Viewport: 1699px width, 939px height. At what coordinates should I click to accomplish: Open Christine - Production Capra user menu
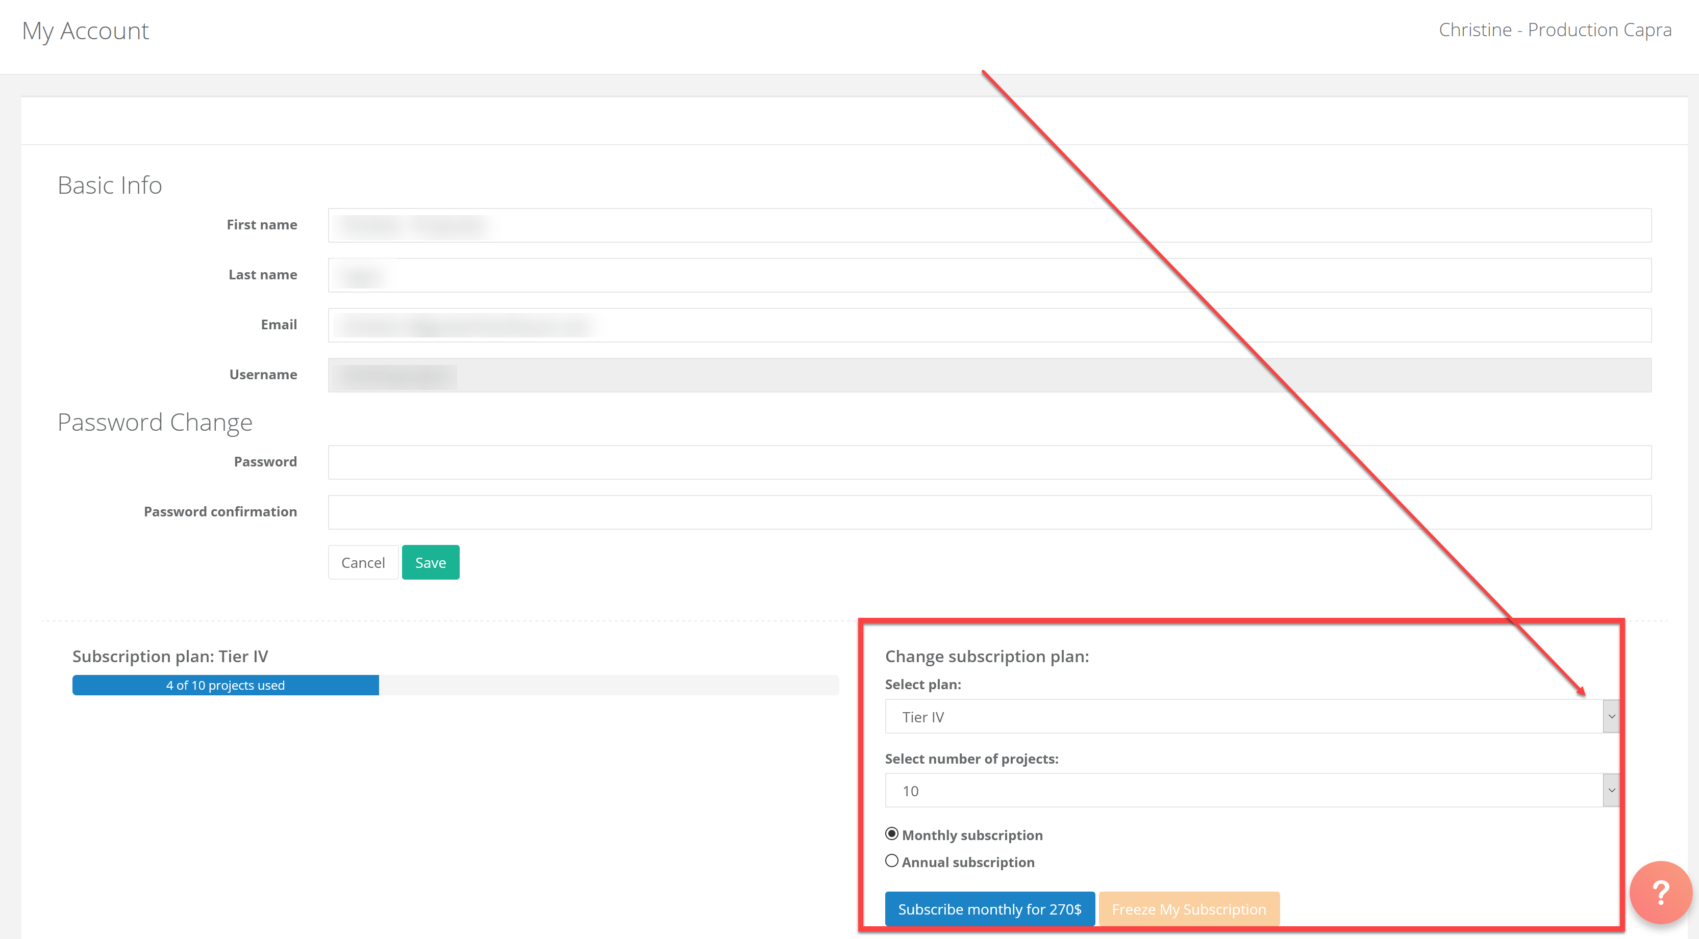[1555, 30]
